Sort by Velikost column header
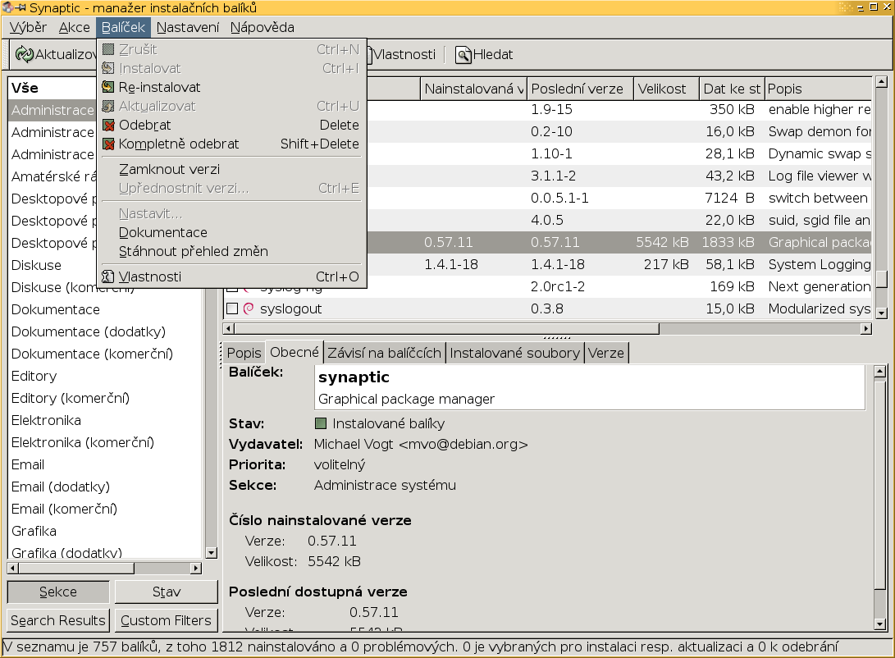This screenshot has width=895, height=658. 667,89
